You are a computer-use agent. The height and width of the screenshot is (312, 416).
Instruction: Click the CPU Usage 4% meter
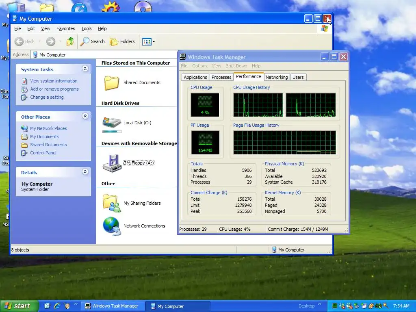[205, 105]
